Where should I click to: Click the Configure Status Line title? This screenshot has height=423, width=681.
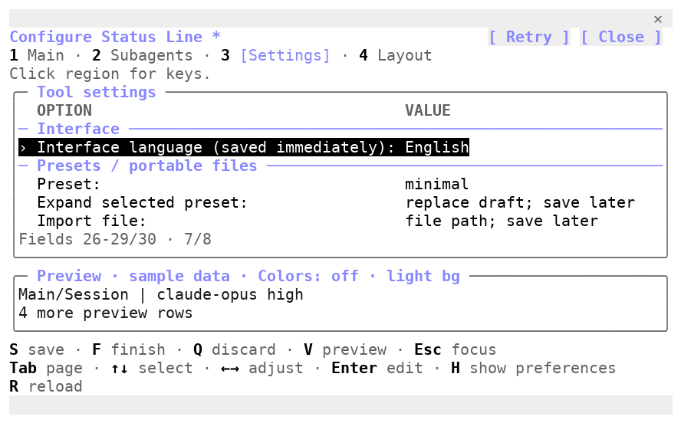tap(115, 37)
